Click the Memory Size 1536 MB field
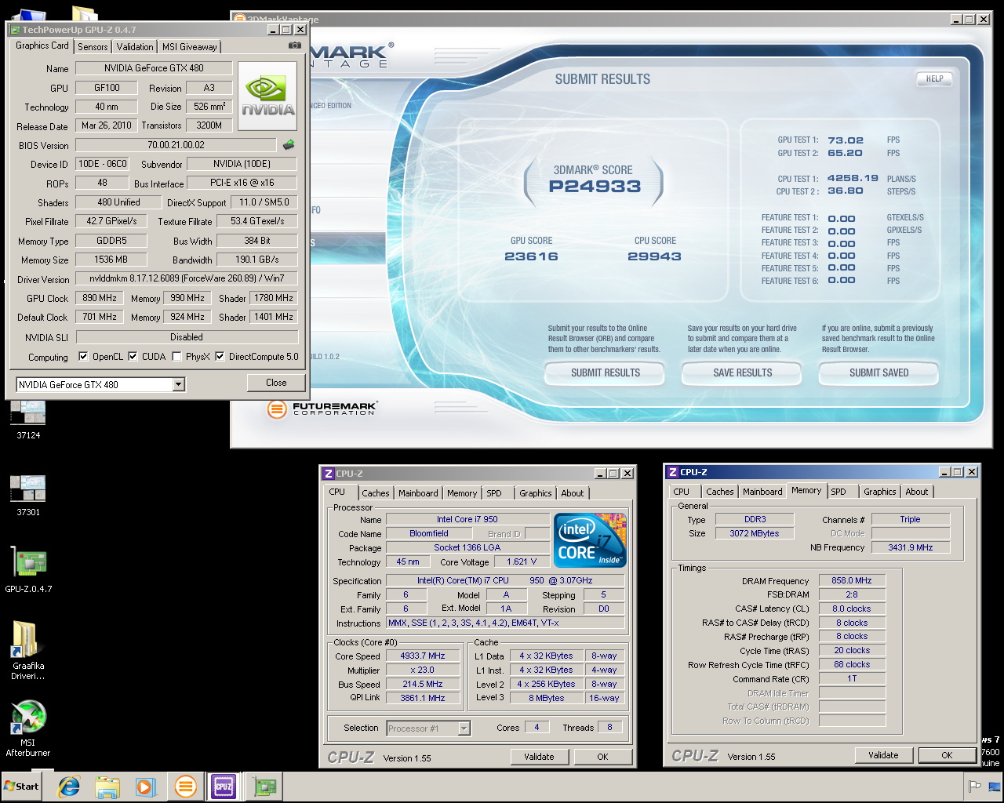Viewport: 1004px width, 803px height. click(x=111, y=260)
